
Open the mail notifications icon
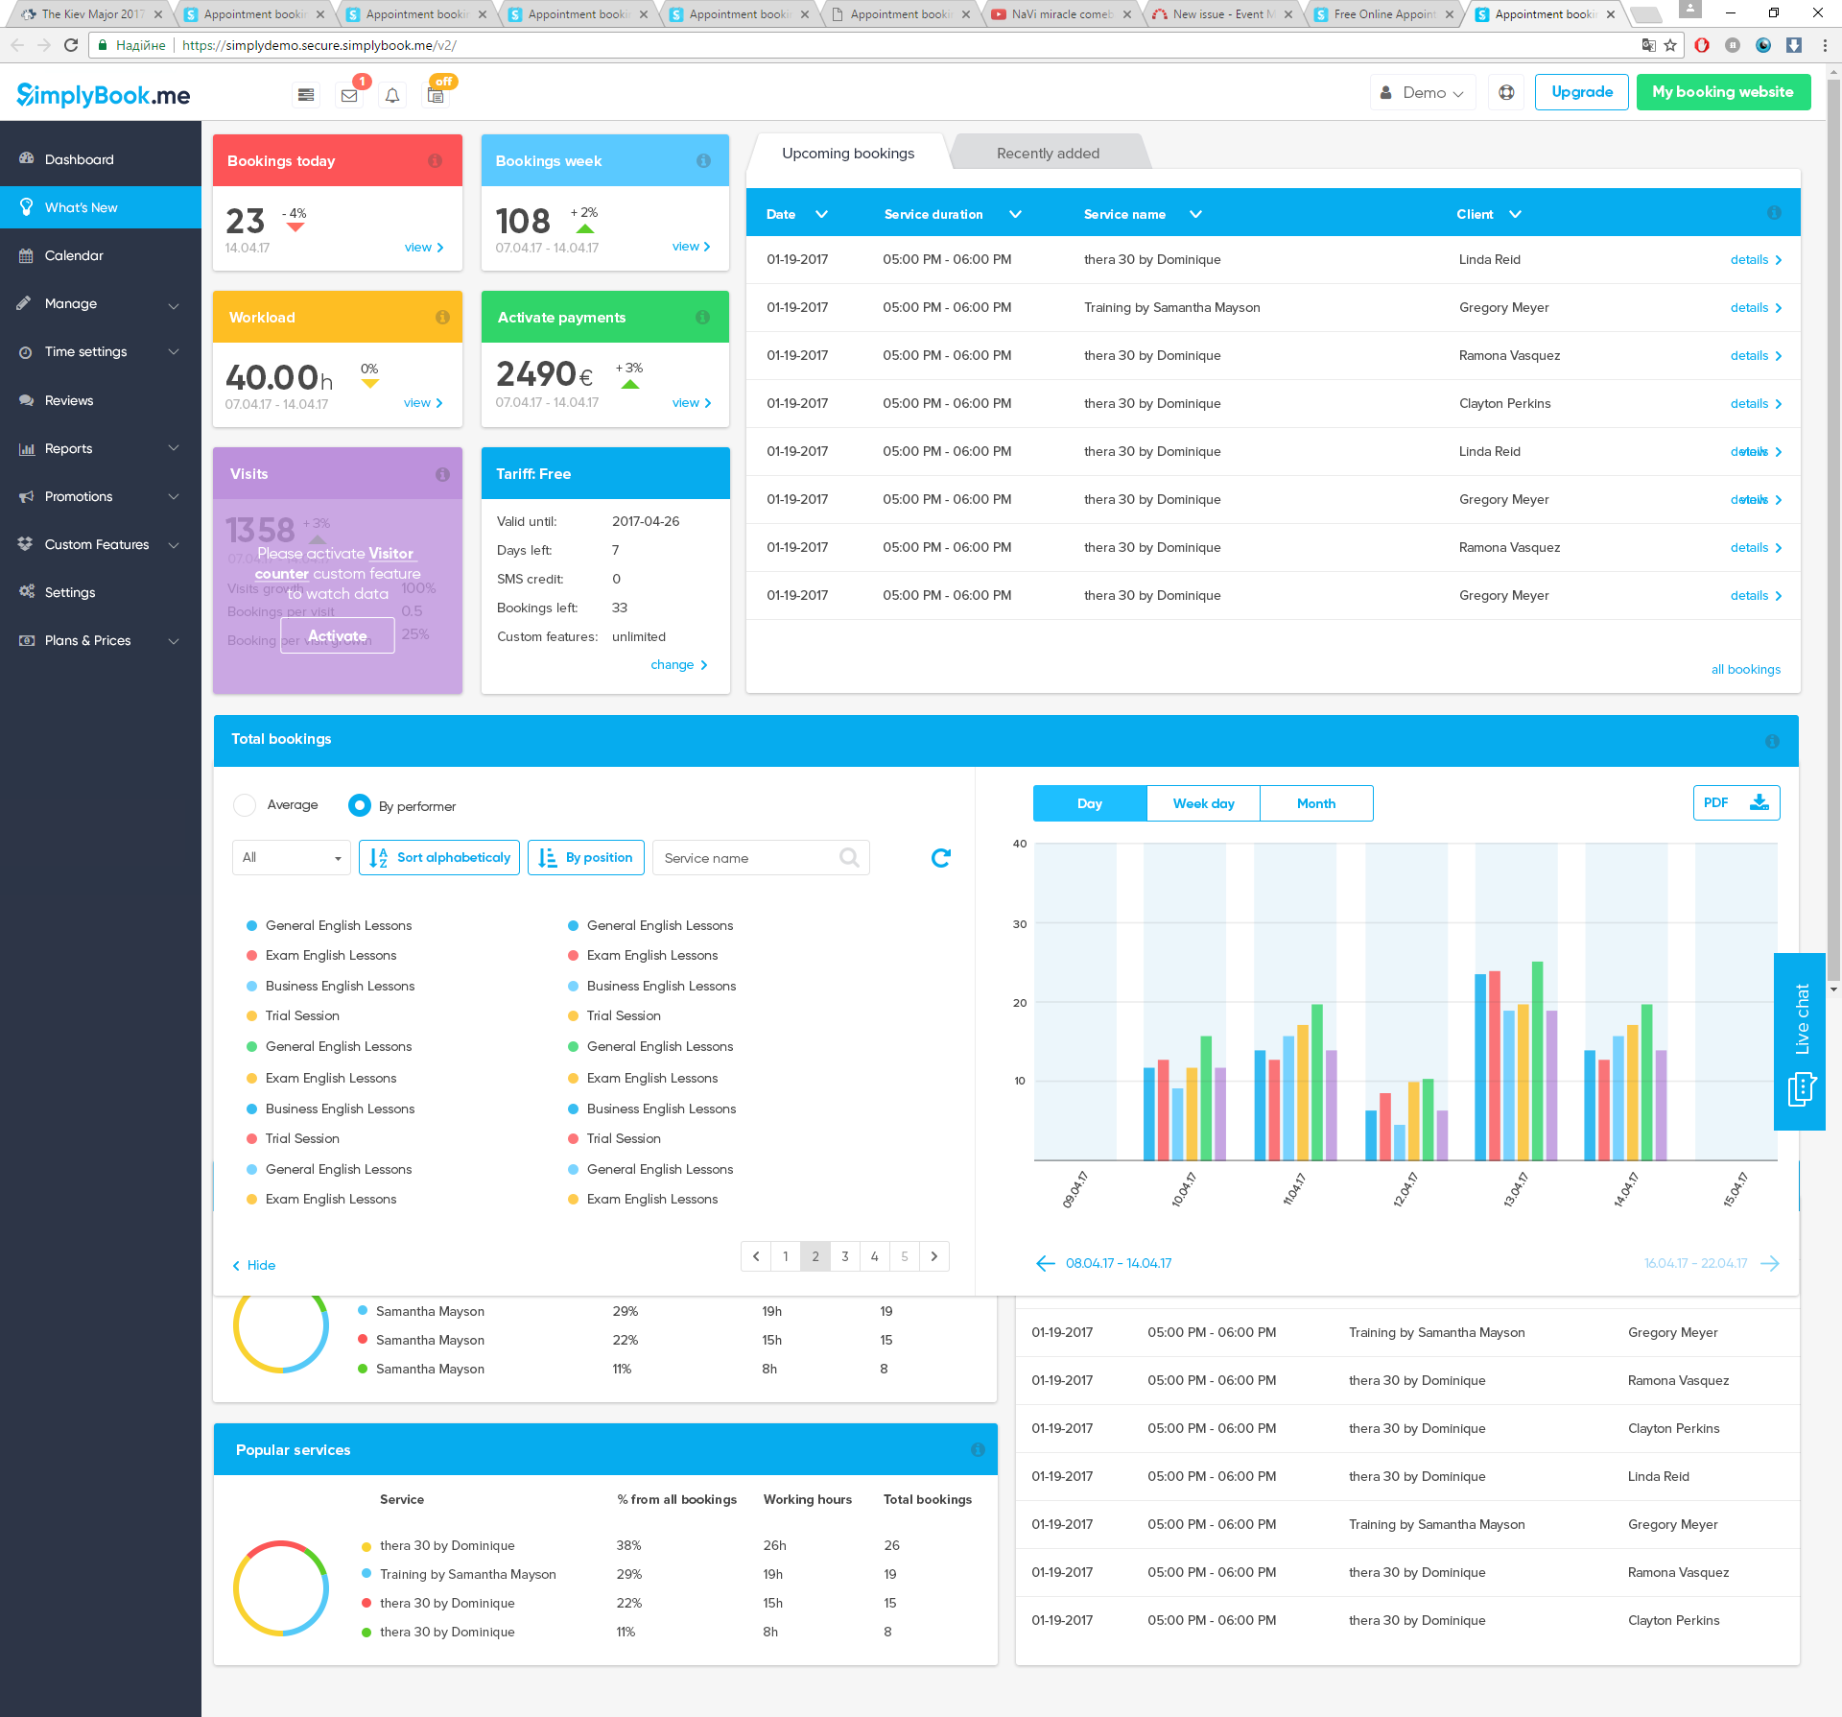349,95
